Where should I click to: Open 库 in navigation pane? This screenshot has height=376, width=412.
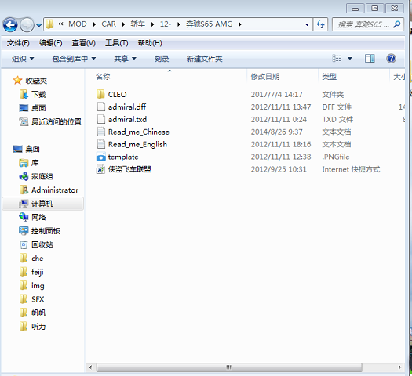pos(35,163)
